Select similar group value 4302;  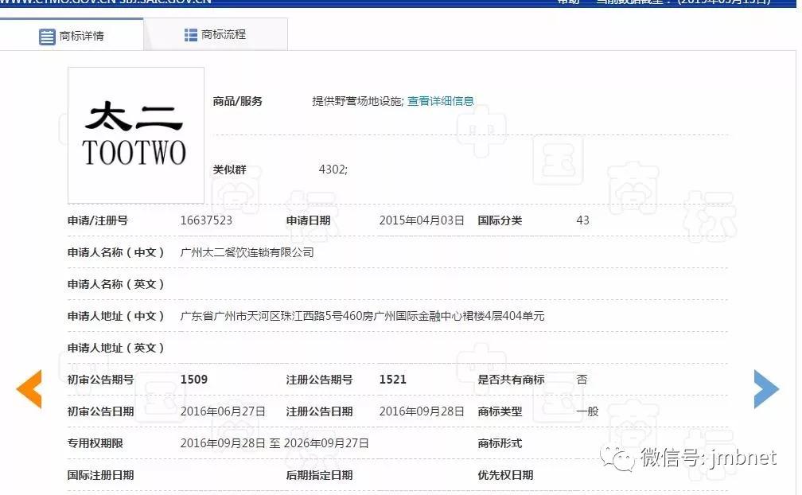(333, 170)
